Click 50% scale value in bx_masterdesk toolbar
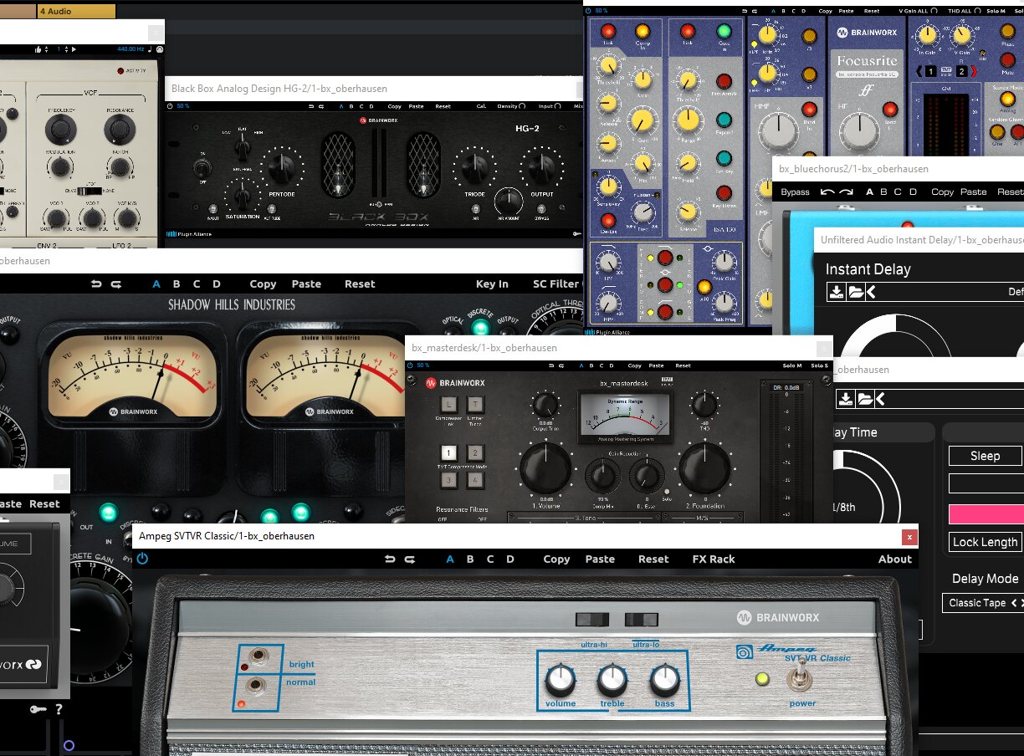The height and width of the screenshot is (756, 1024). (422, 365)
